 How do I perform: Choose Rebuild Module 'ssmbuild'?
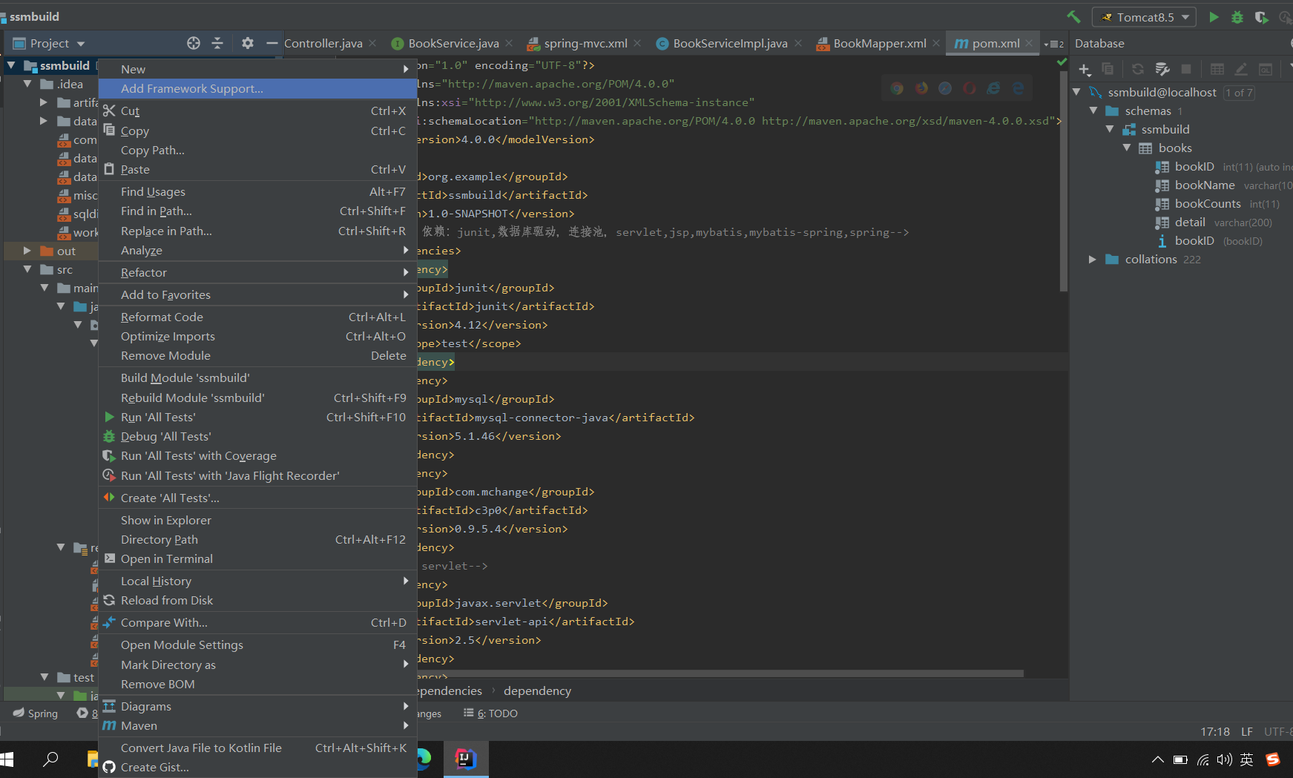[x=258, y=398]
